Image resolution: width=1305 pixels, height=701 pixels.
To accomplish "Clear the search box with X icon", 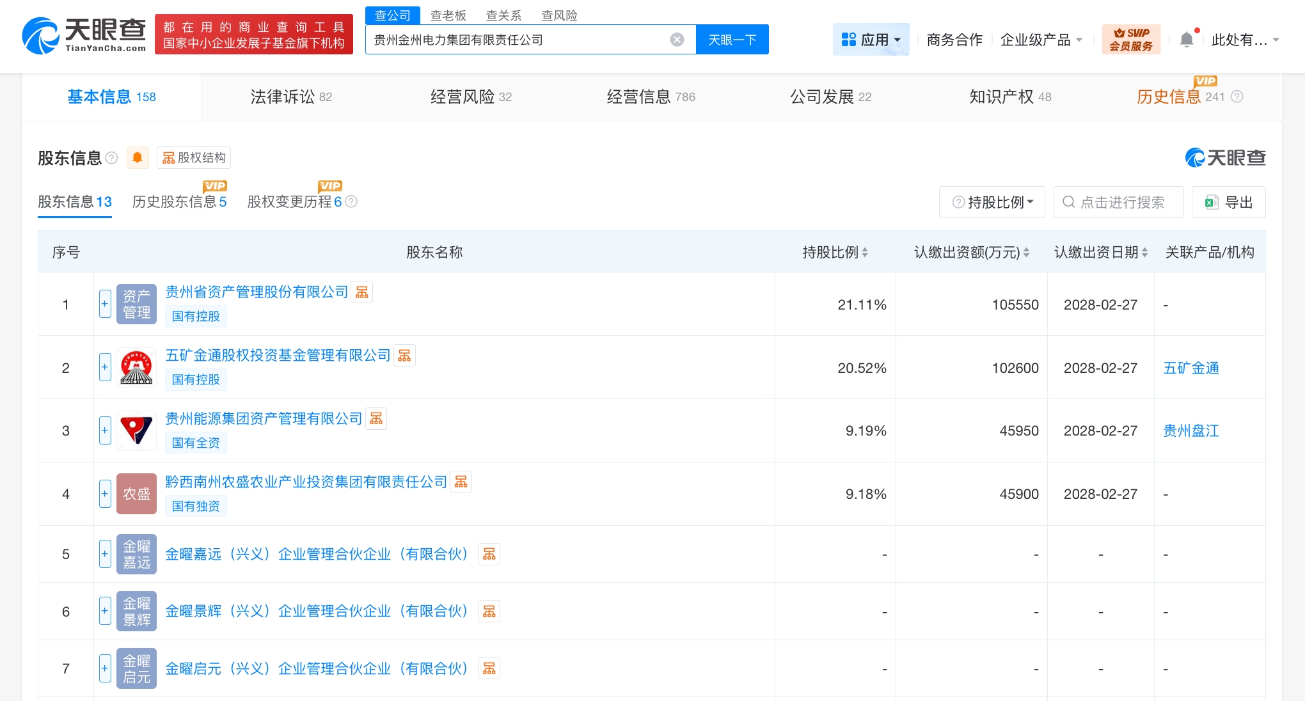I will [x=677, y=40].
